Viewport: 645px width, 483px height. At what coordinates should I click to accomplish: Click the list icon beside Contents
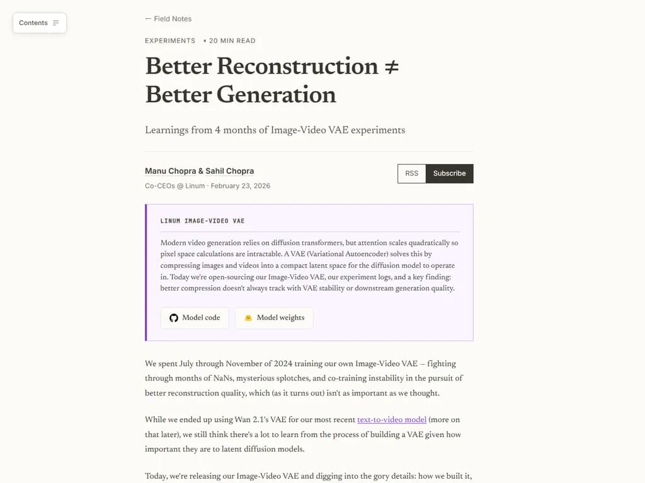(56, 23)
